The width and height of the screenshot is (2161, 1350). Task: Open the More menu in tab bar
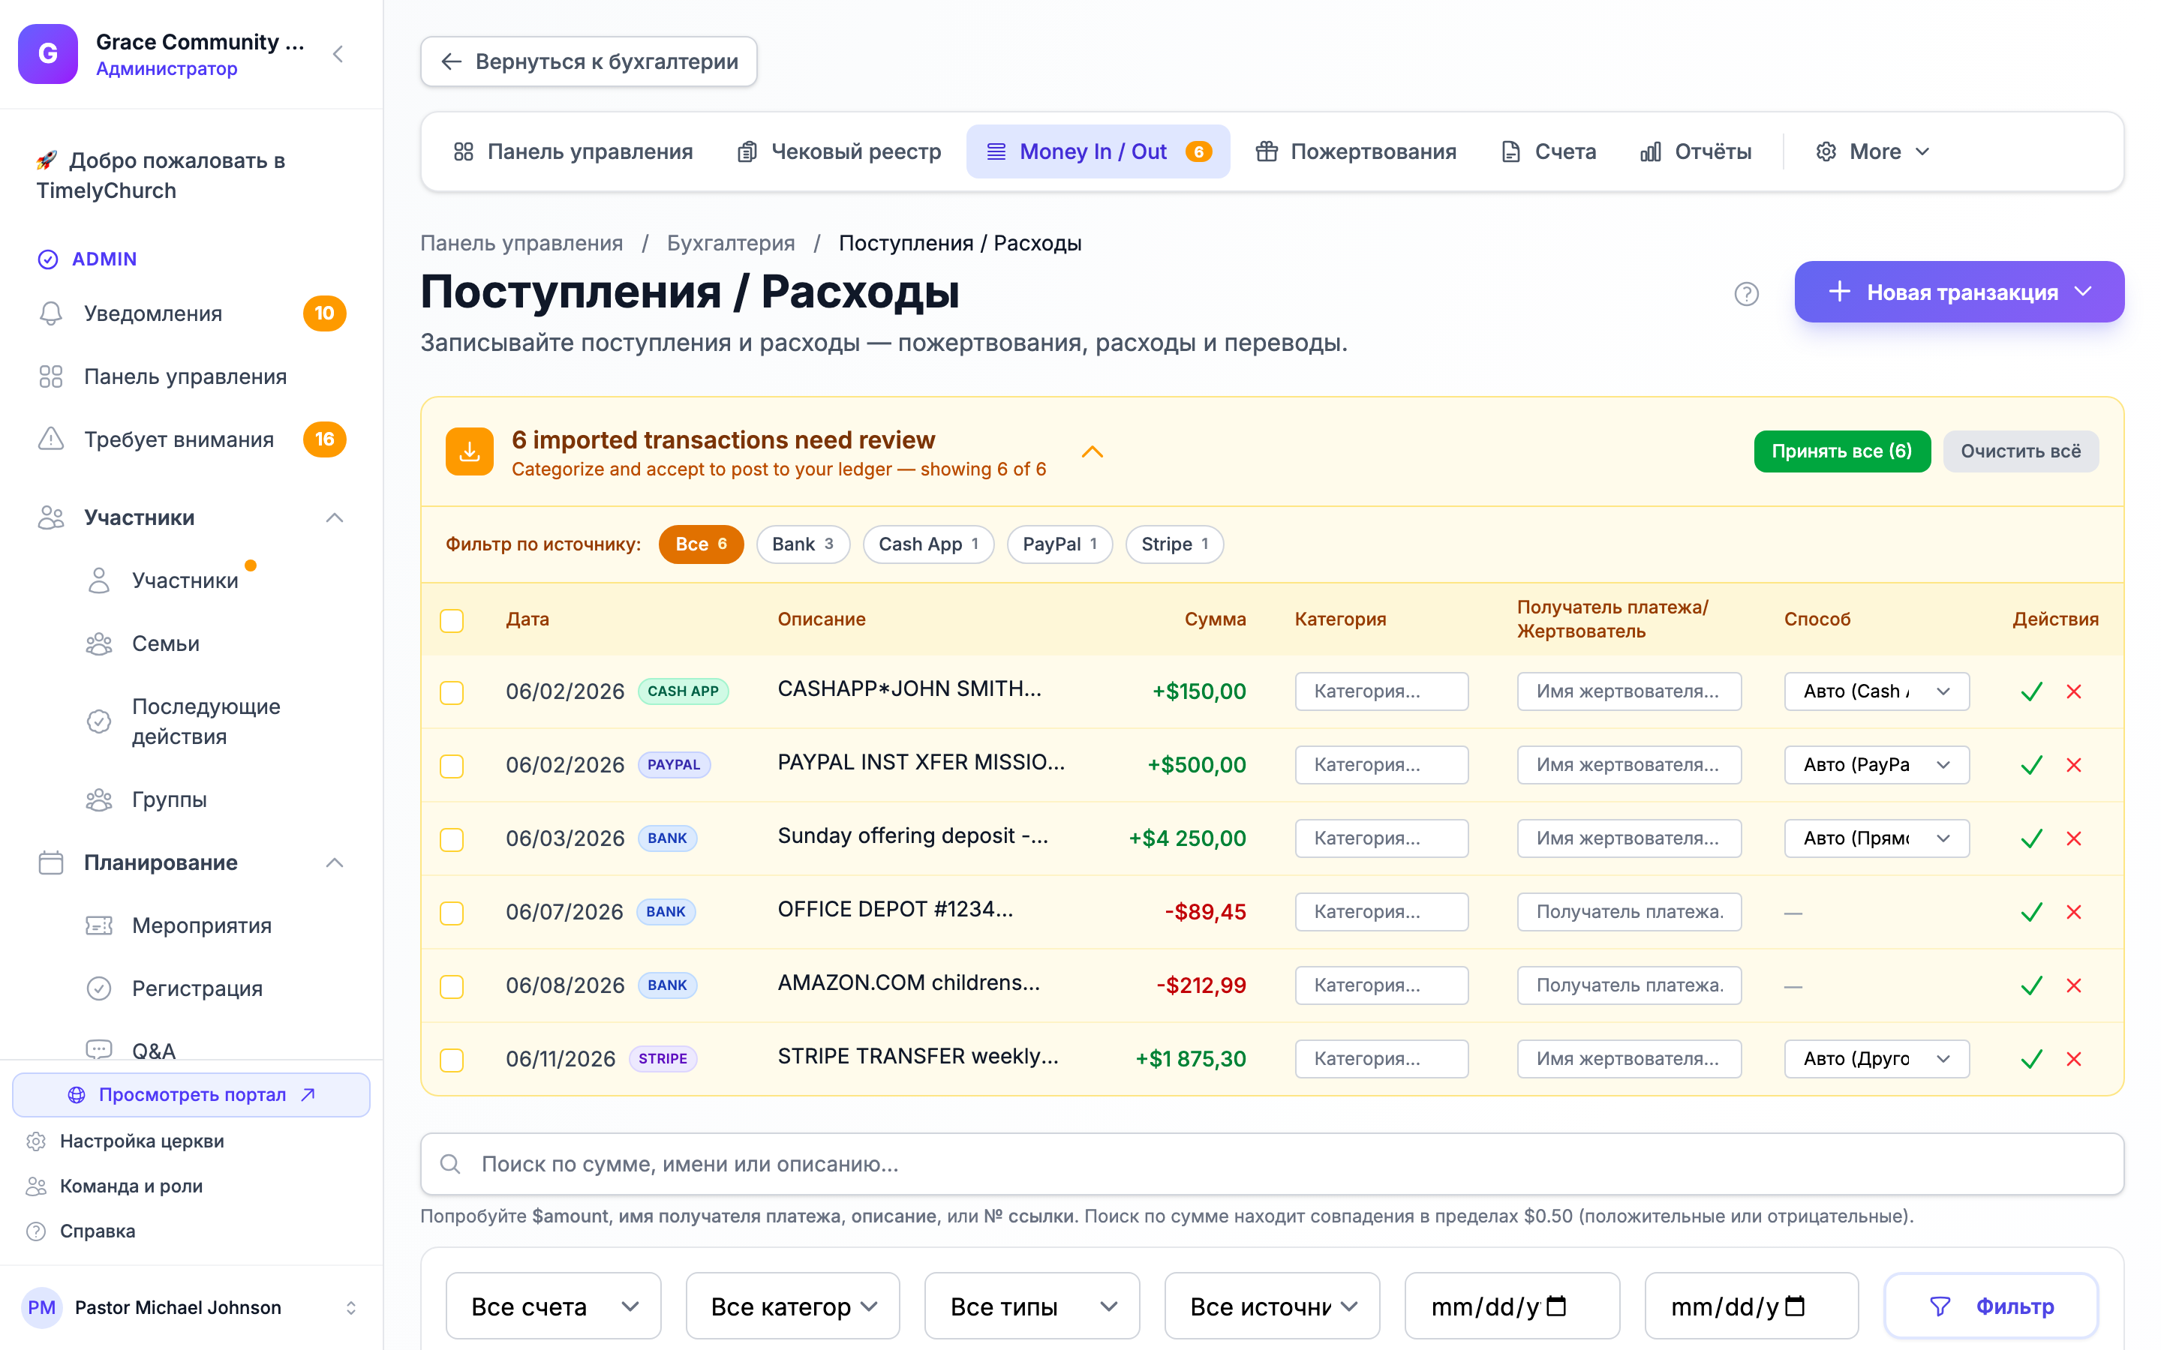pos(1874,151)
